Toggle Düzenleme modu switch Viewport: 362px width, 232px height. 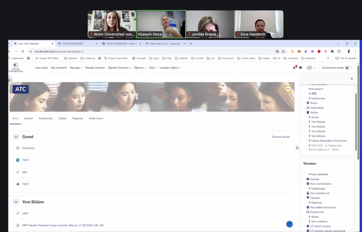tap(348, 68)
